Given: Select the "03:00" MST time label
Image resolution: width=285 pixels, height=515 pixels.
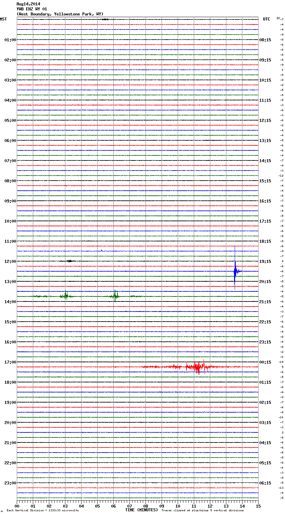Looking at the screenshot, I should 10,80.
